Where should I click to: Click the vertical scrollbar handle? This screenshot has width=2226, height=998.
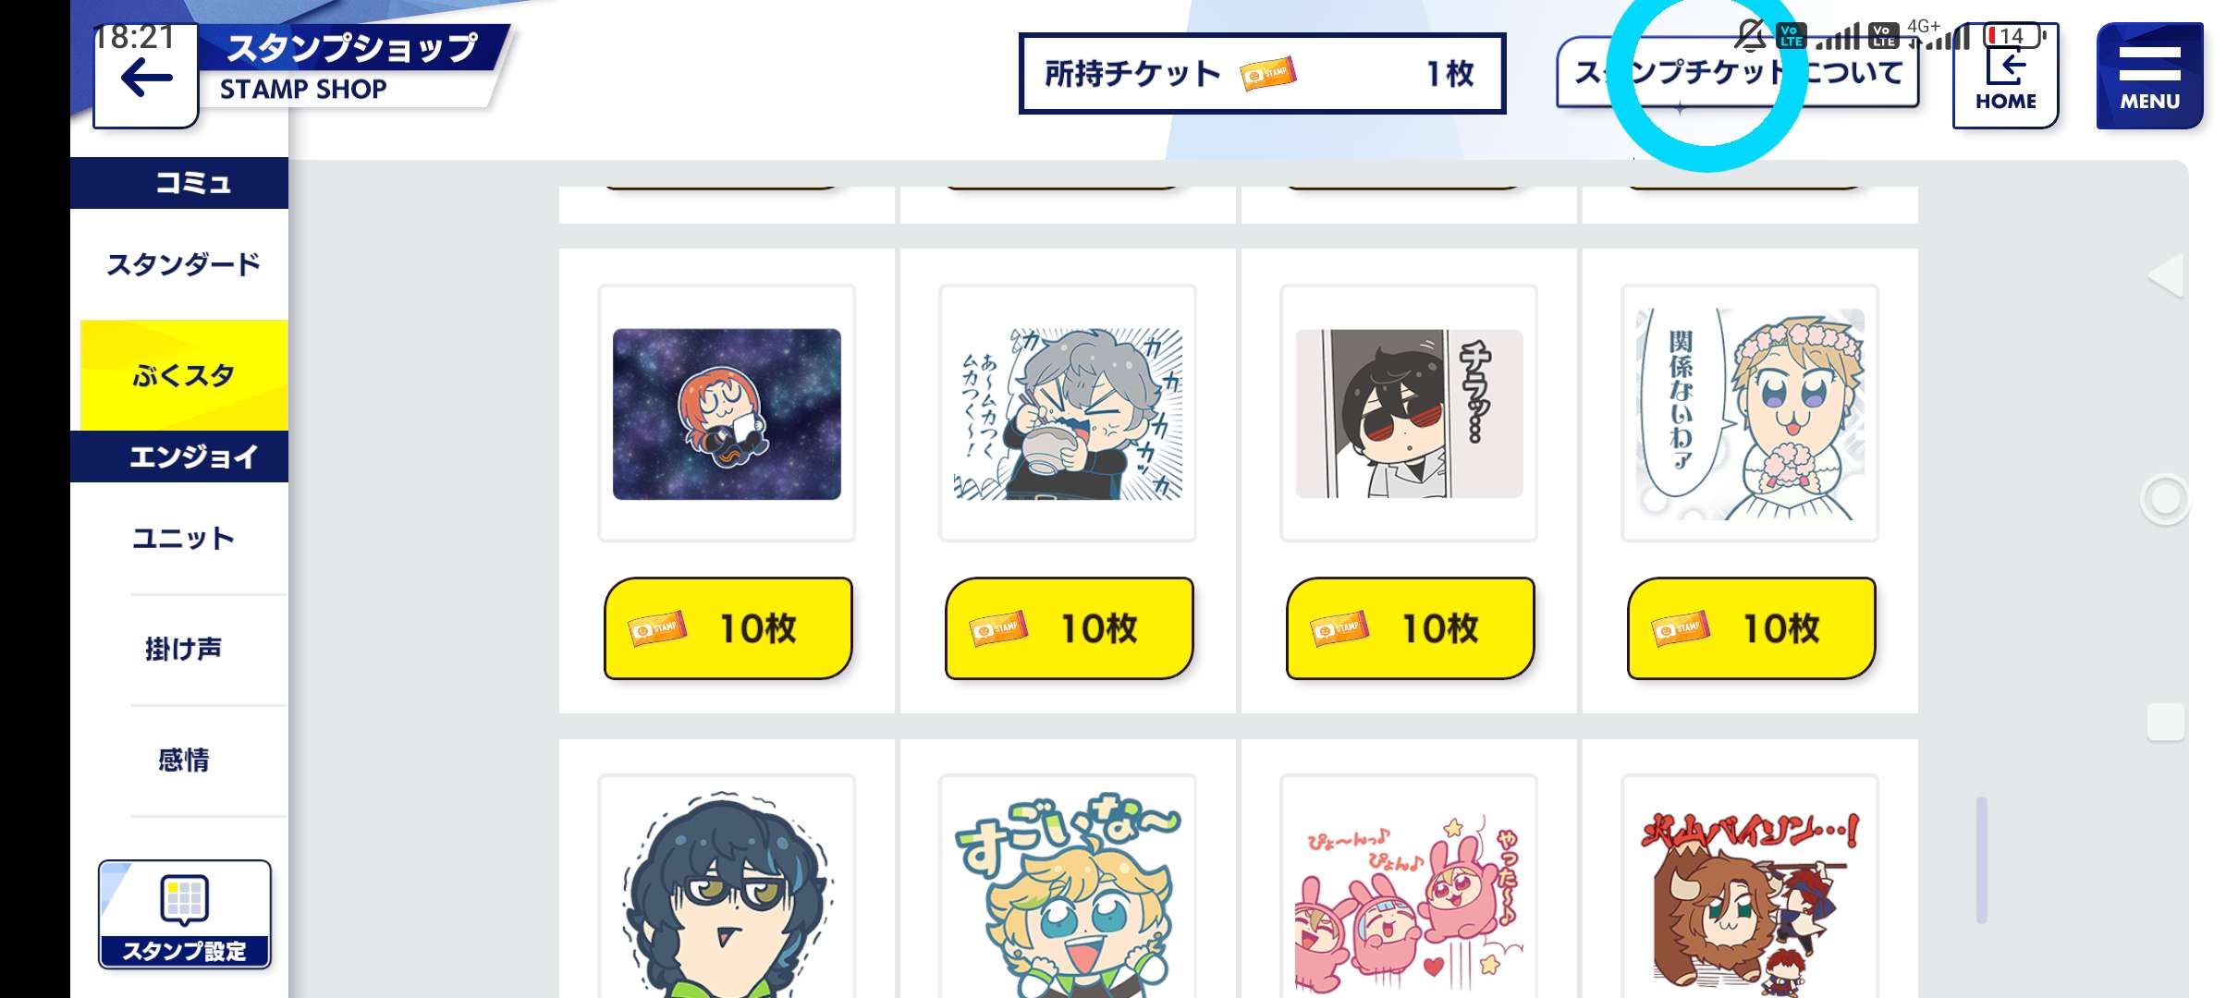(1982, 859)
